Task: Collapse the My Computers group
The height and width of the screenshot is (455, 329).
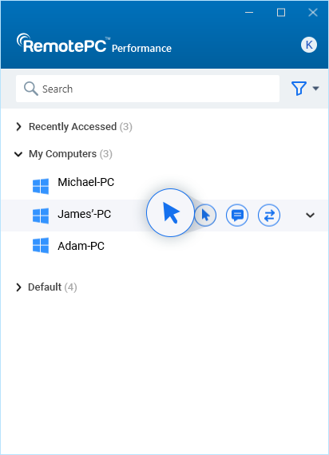Action: [18, 154]
